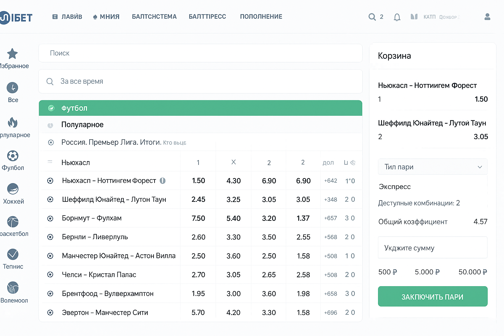Select the Хоккей sport icon
This screenshot has width=504, height=336.
[13, 189]
